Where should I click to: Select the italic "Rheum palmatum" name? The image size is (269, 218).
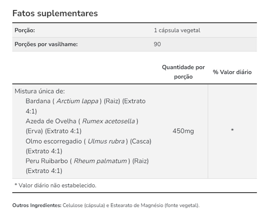100,161
